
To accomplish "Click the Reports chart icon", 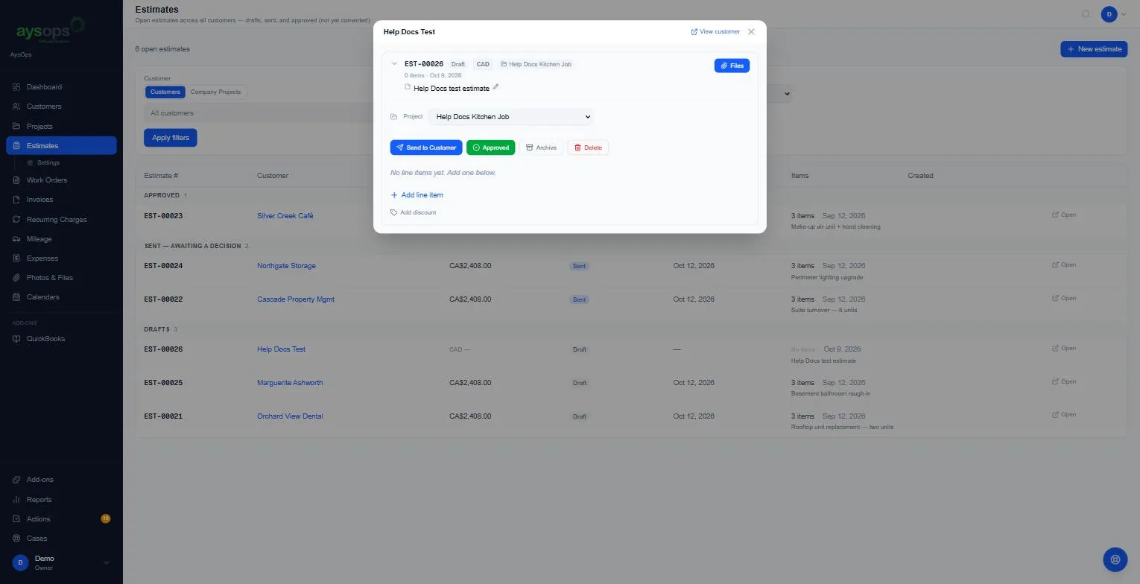I will [x=16, y=500].
